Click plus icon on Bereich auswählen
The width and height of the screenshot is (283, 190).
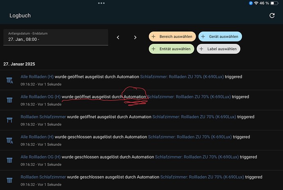(x=153, y=37)
